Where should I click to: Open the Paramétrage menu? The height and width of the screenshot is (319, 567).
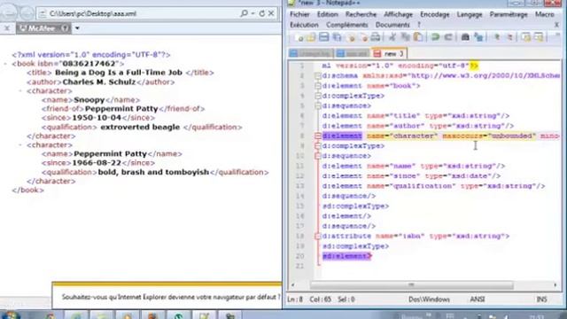(x=508, y=14)
